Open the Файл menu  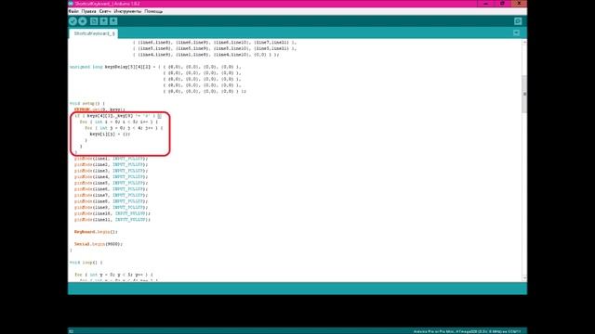[73, 11]
